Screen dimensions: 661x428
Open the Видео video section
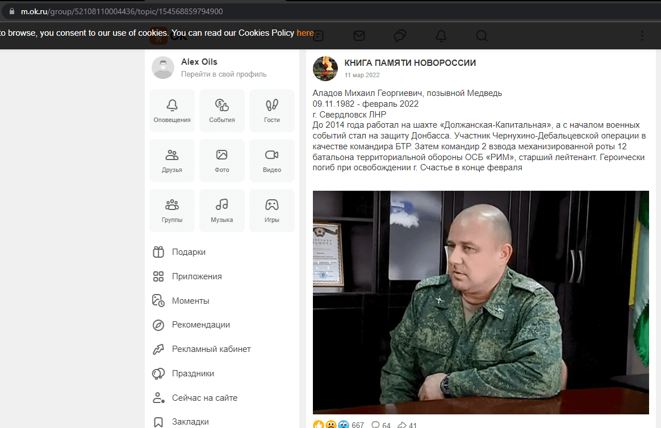(271, 161)
